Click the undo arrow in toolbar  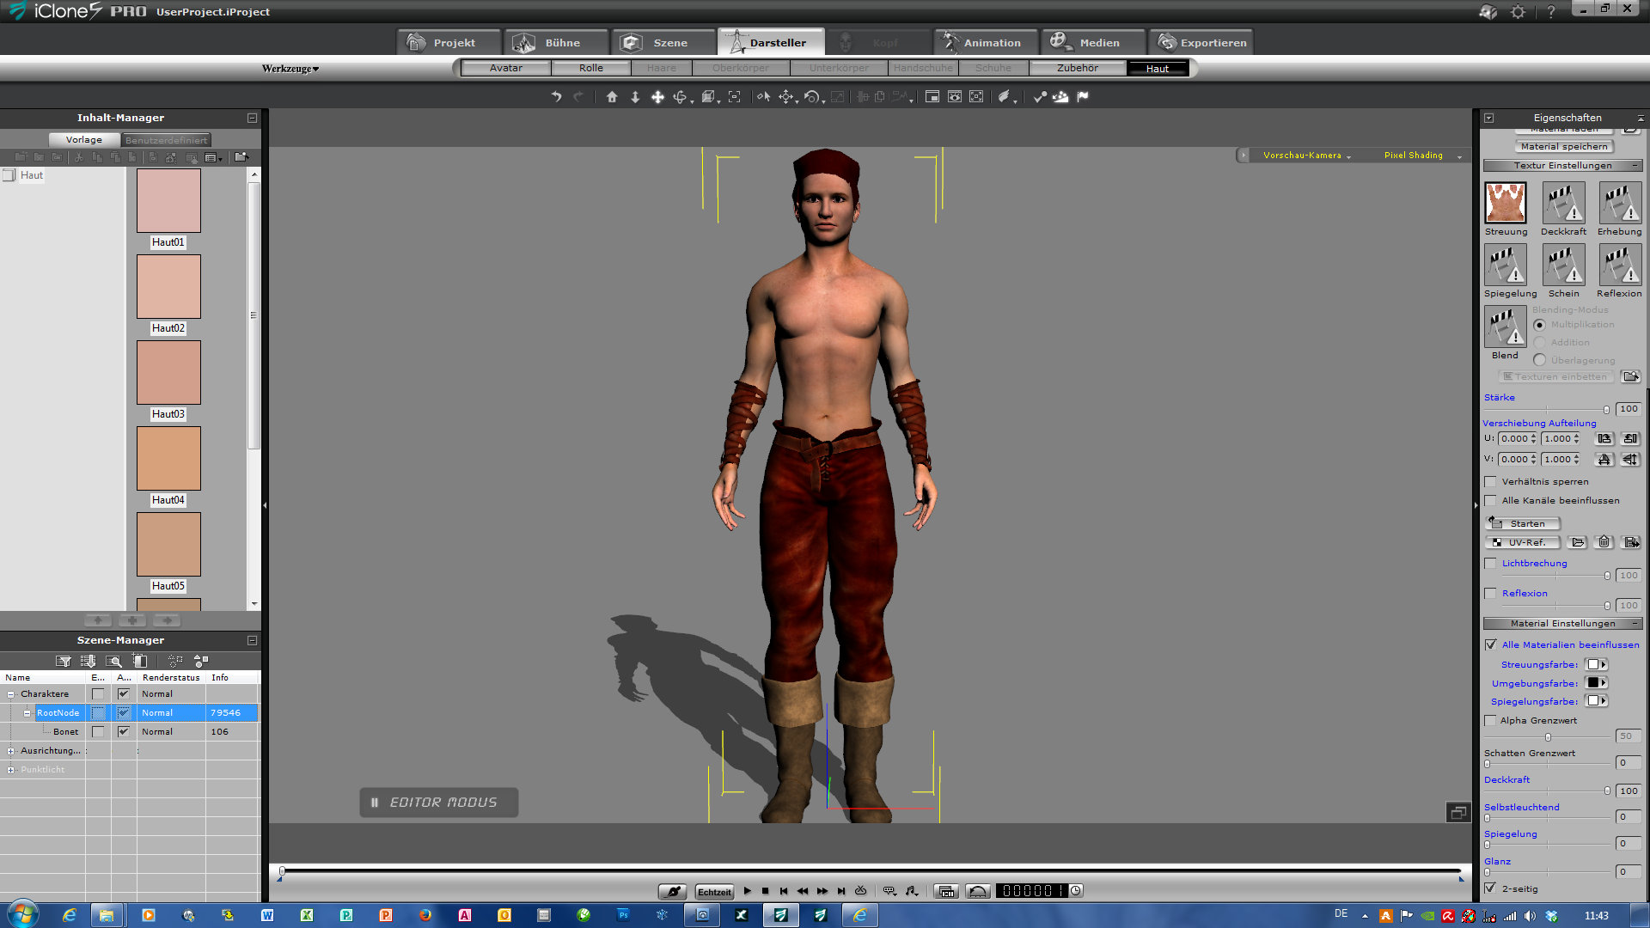pos(556,97)
